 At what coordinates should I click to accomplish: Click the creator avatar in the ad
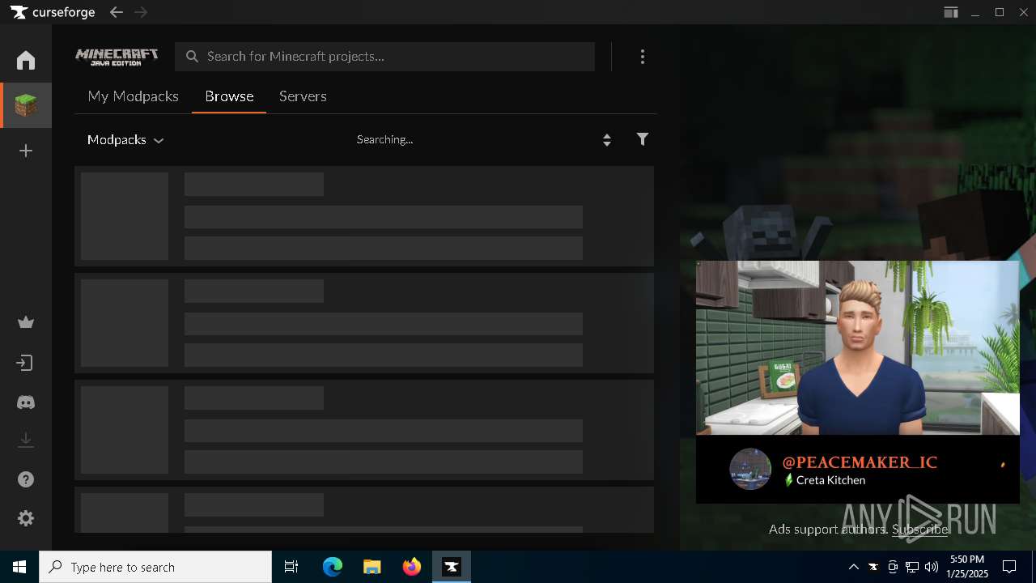tap(750, 469)
